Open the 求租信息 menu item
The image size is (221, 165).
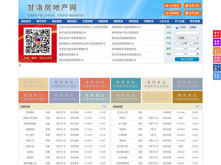click(x=134, y=21)
